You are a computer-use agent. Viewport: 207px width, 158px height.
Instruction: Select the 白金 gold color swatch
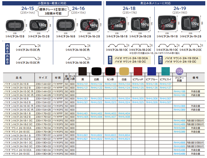pyautogui.click(x=125, y=71)
